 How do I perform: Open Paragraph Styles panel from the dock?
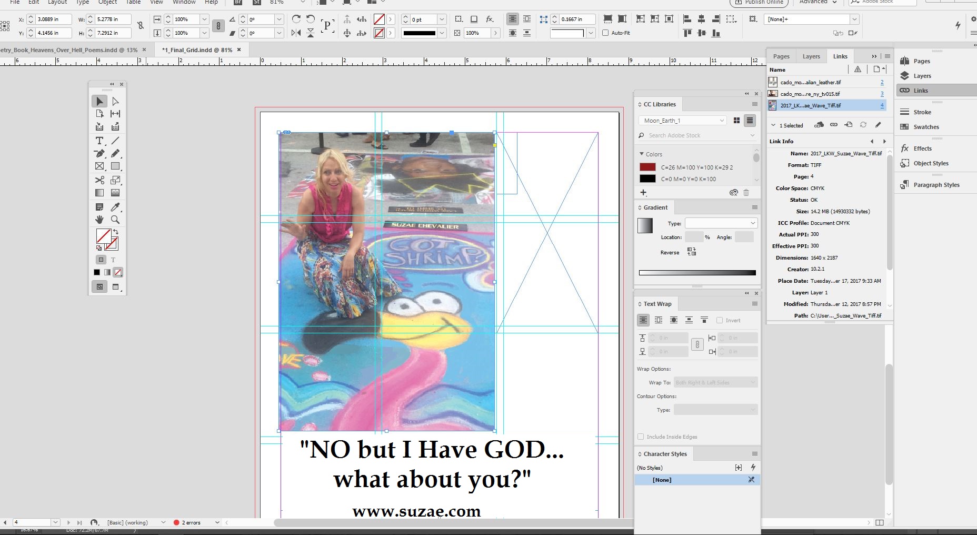click(x=936, y=185)
